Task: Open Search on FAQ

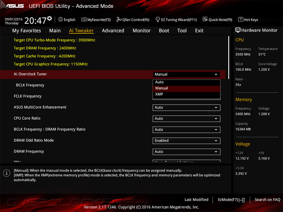Action: [x=267, y=199]
